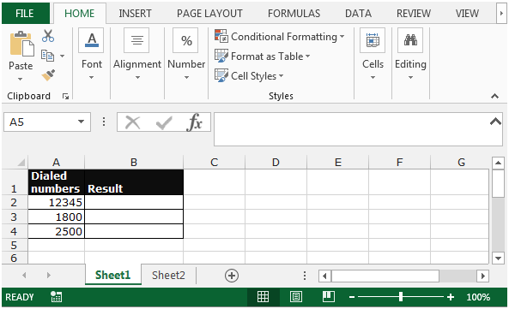Switch to the INSERT tab

pyautogui.click(x=135, y=13)
